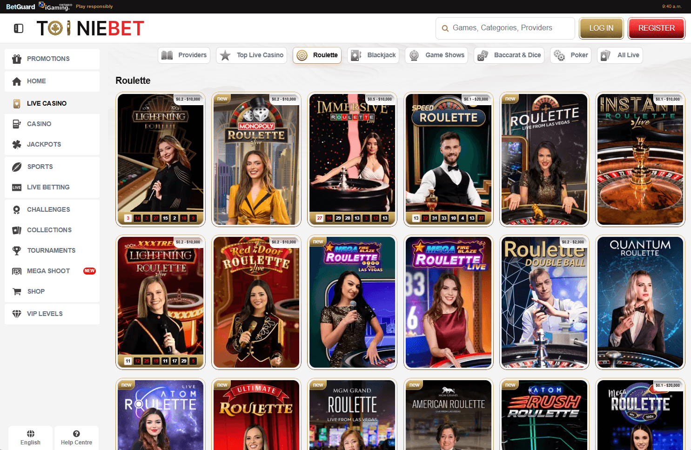Open the Providers category tab

[x=184, y=55]
